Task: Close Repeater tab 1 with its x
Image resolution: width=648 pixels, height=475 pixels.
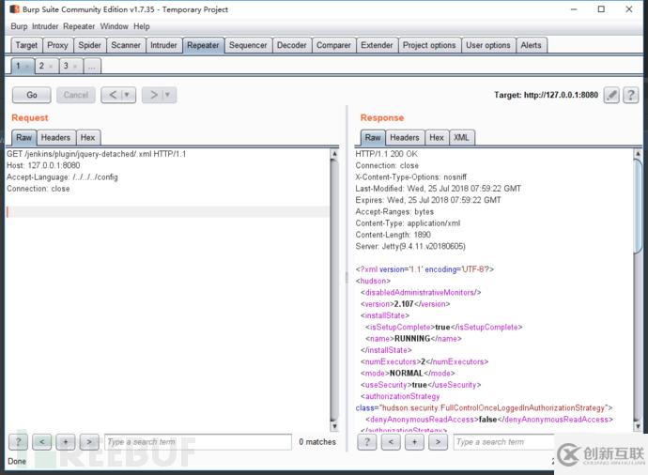Action: pyautogui.click(x=27, y=66)
